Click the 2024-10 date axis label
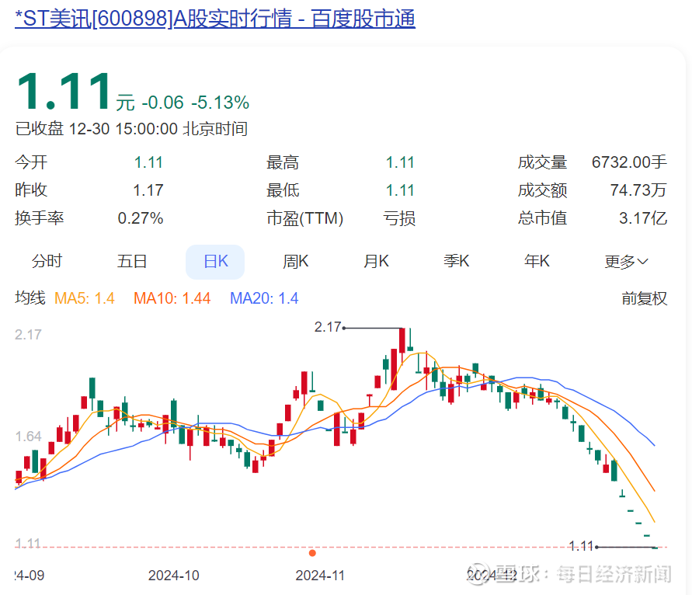Image resolution: width=692 pixels, height=595 pixels. (173, 575)
